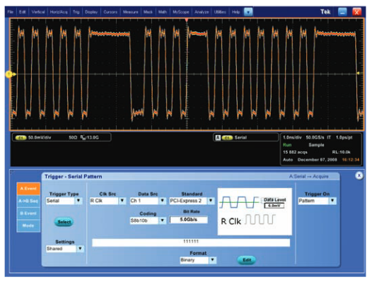Click the Data Level value box
372x282 pixels.
click(x=274, y=206)
